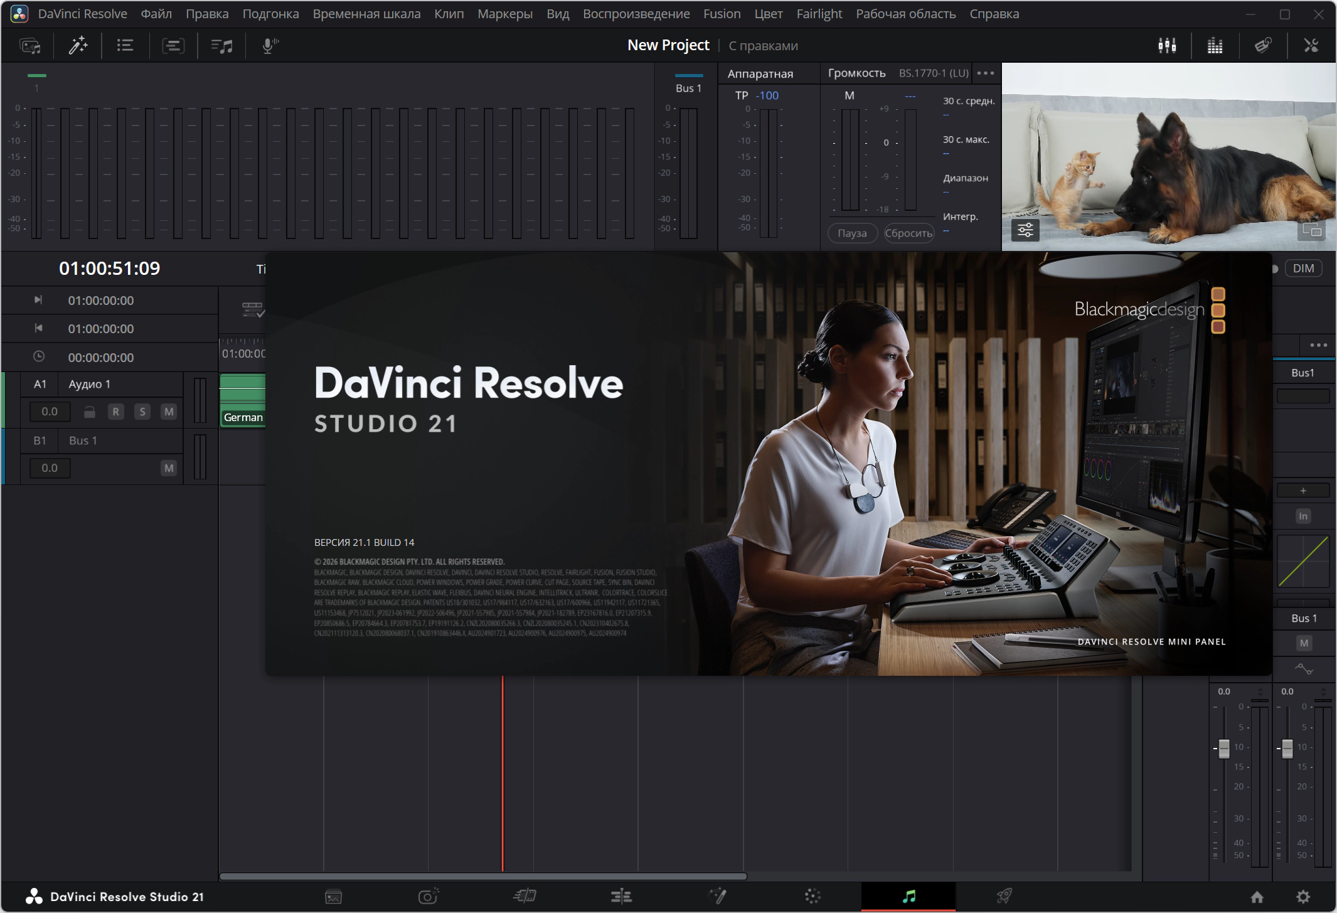Open the effects library wand icon

tap(78, 45)
